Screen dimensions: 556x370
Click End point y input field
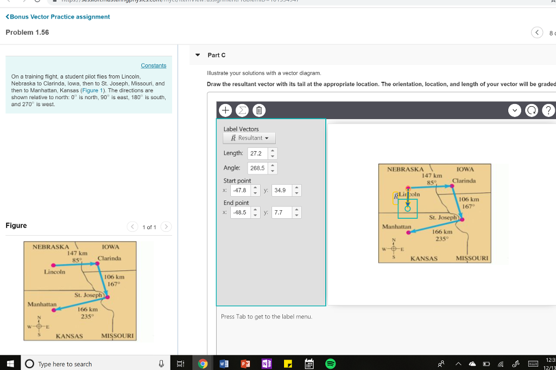282,212
